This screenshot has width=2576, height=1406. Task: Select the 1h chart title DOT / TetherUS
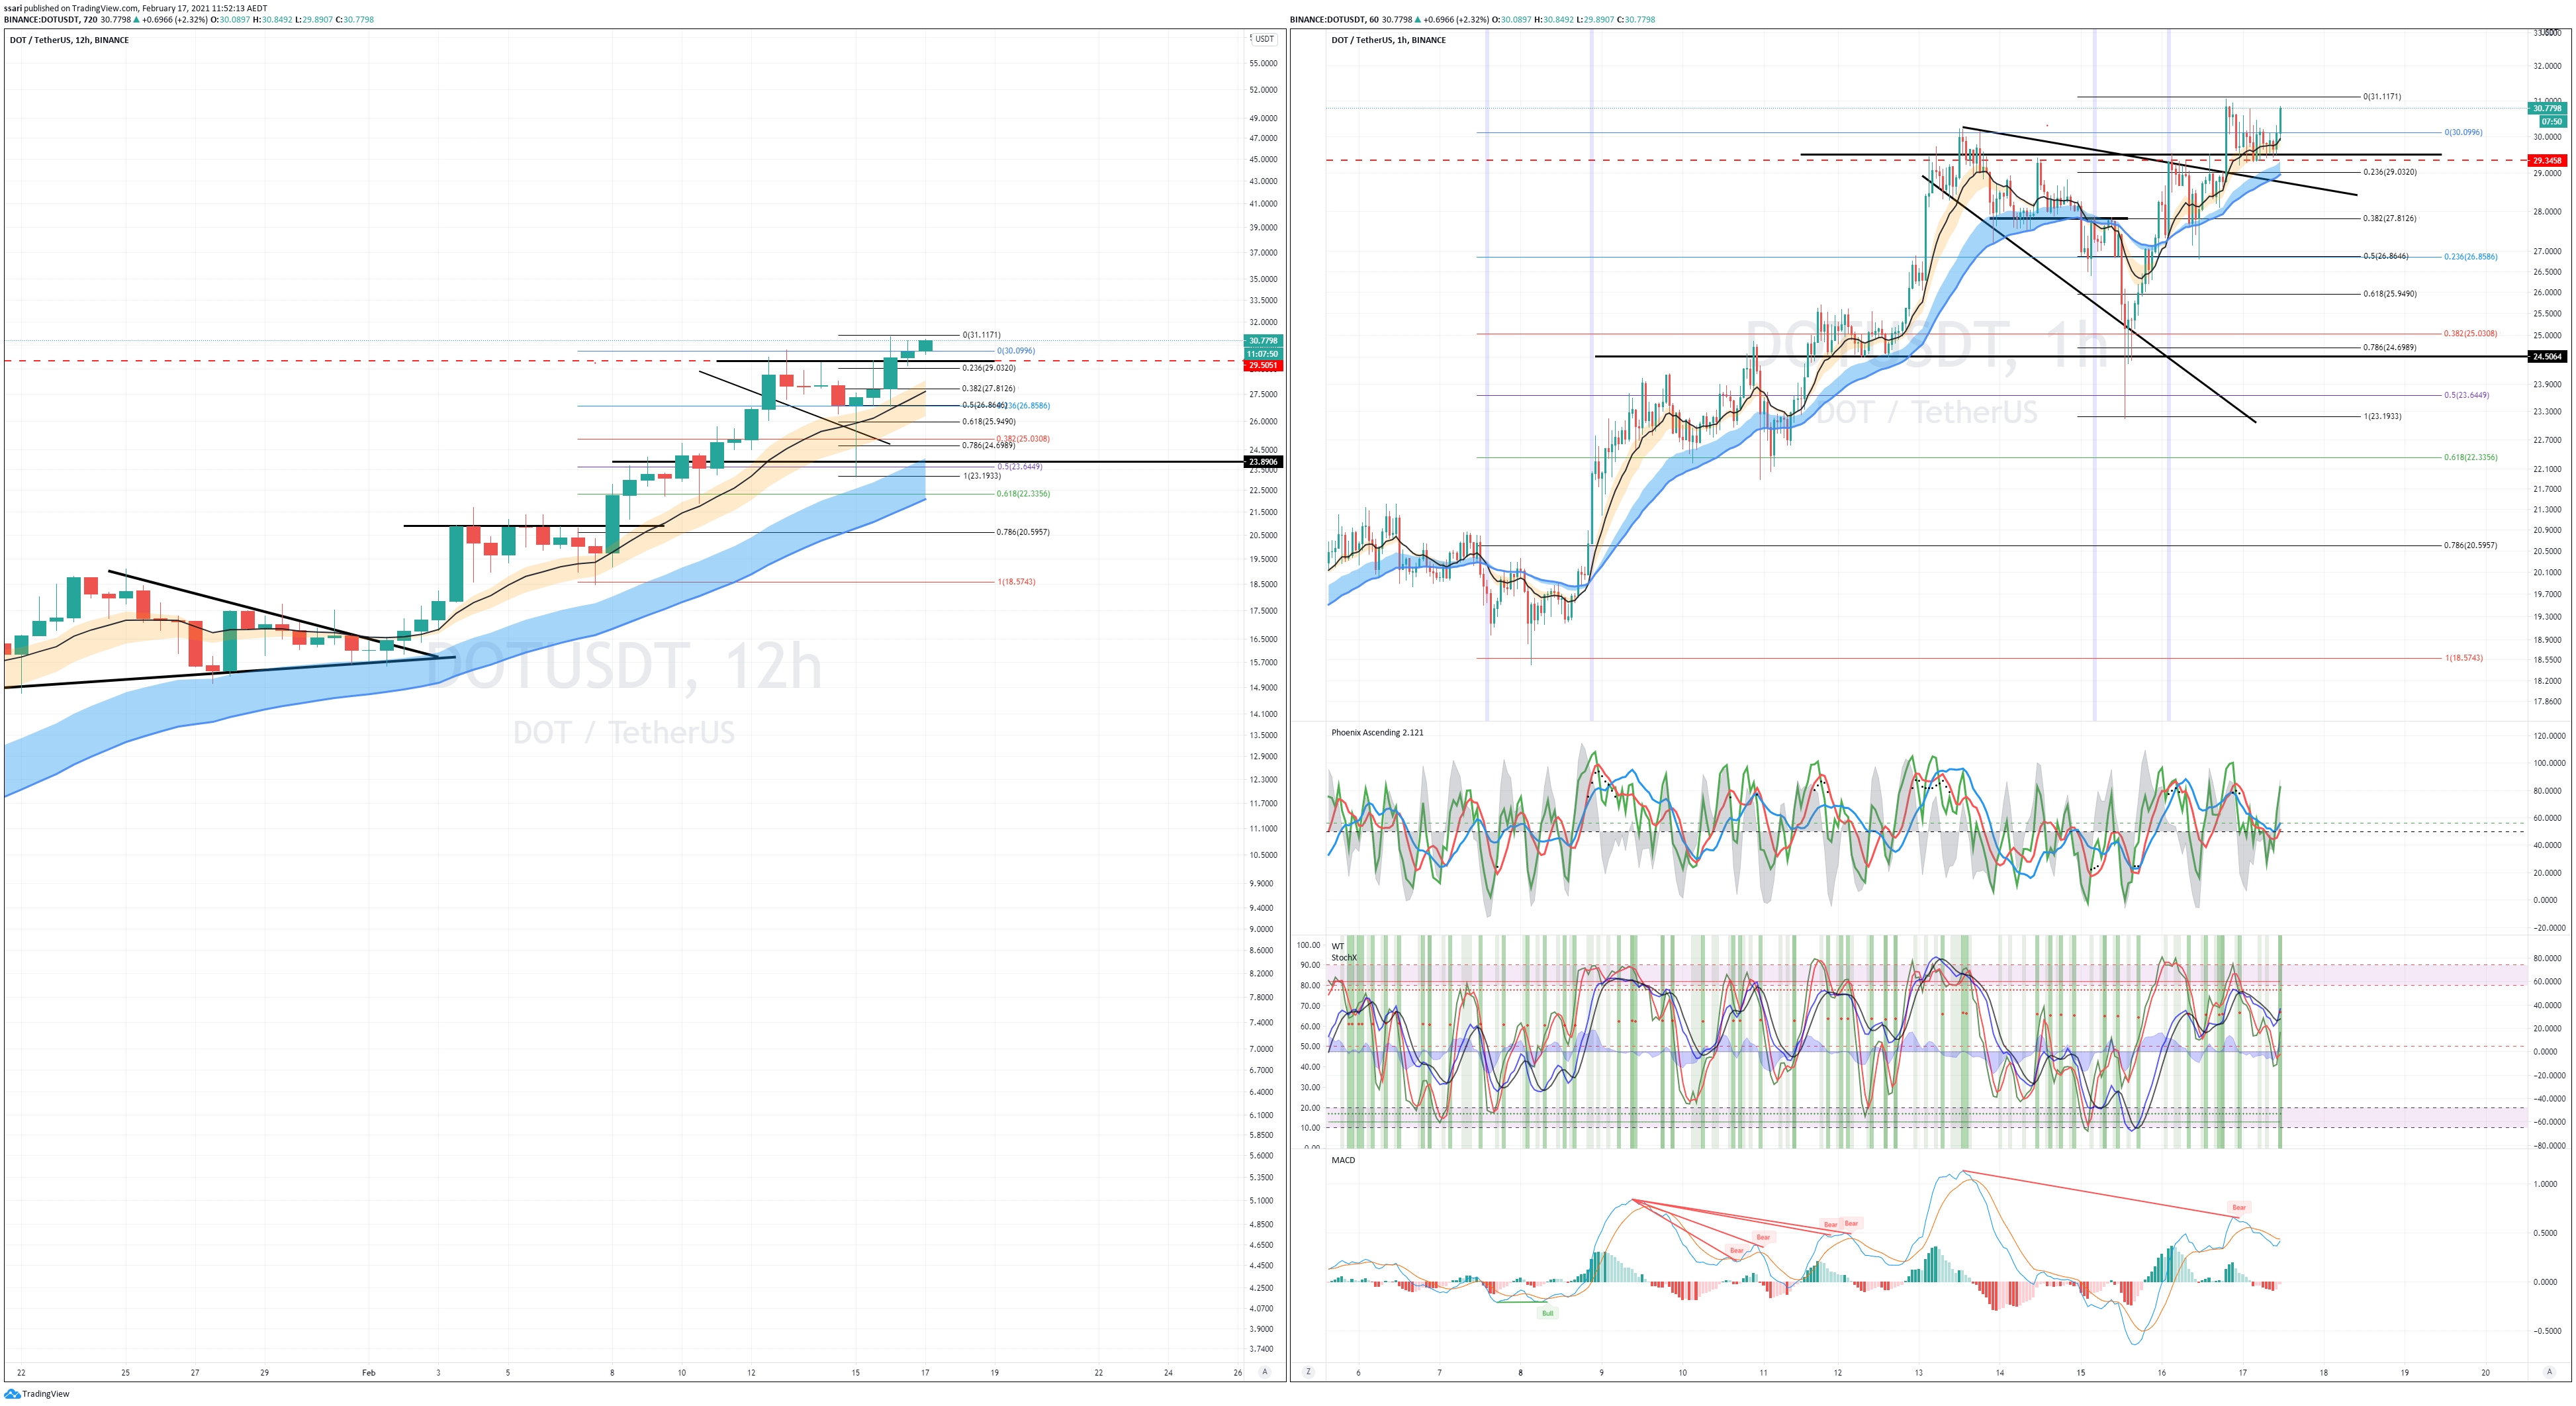[1388, 40]
